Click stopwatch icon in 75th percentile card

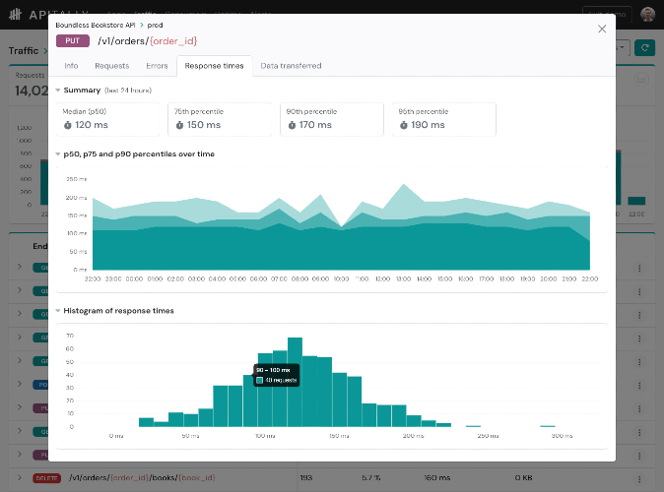pos(179,125)
